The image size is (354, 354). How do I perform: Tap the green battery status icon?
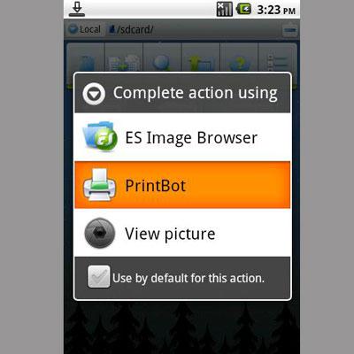[243, 9]
